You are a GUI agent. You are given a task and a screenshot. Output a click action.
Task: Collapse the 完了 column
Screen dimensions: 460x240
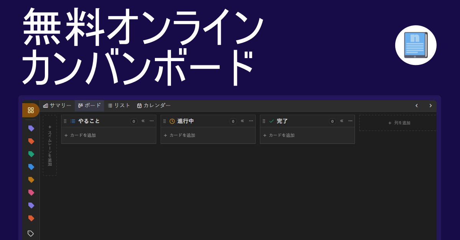(342, 121)
